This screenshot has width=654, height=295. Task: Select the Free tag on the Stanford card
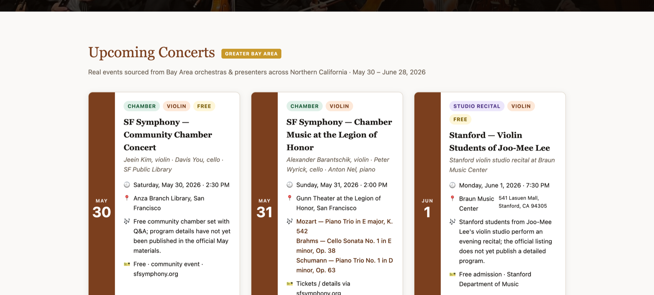coord(460,119)
